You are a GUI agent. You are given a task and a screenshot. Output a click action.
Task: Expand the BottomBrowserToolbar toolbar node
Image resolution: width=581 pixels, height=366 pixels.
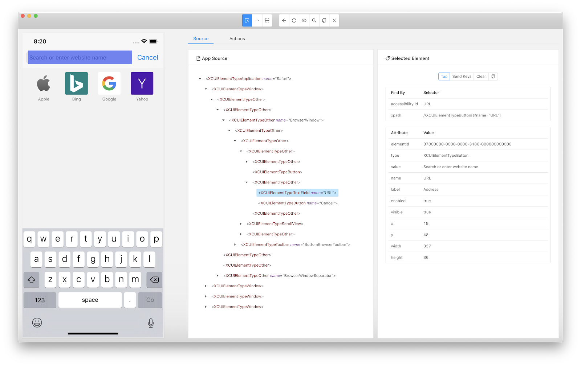click(x=235, y=244)
